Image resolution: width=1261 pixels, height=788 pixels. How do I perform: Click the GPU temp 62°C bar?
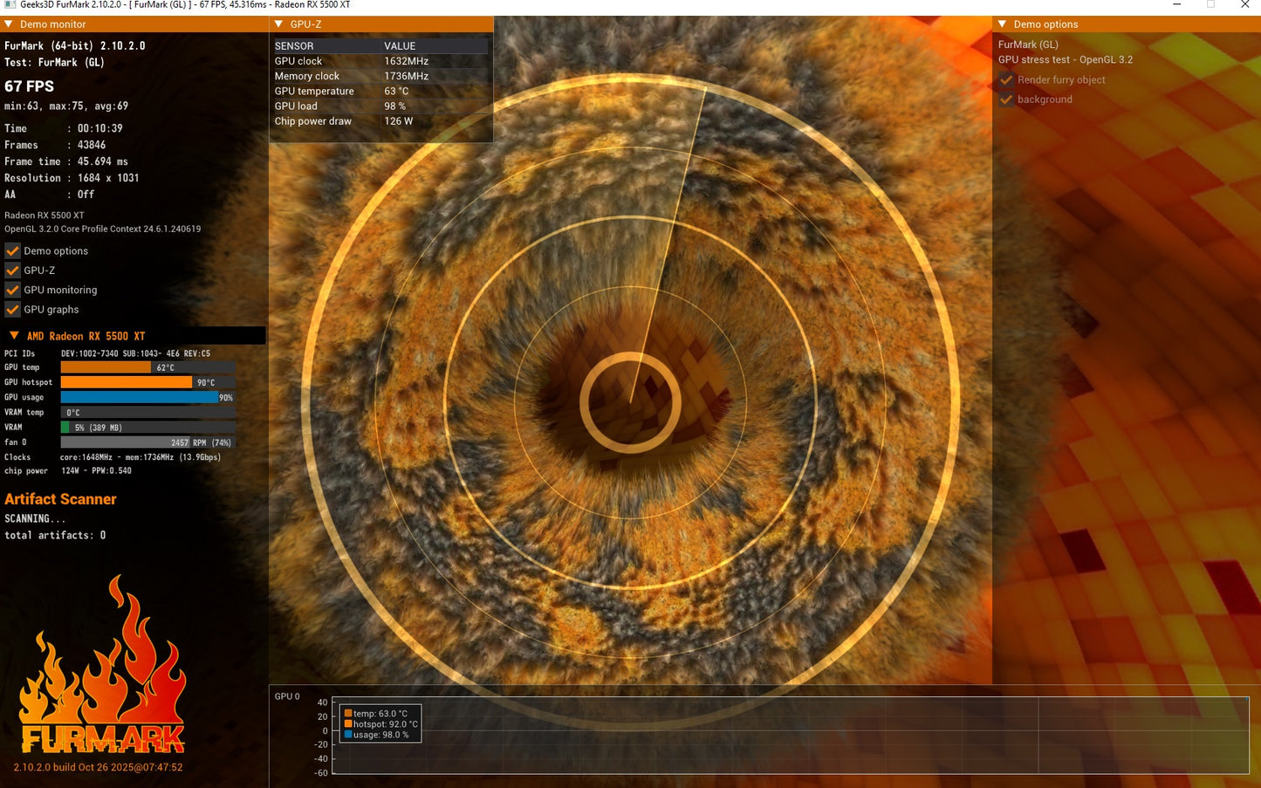147,367
